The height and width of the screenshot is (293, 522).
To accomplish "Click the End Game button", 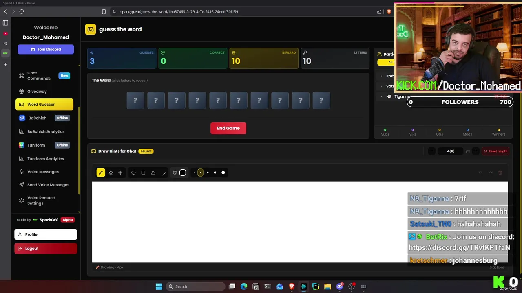I will [x=228, y=128].
